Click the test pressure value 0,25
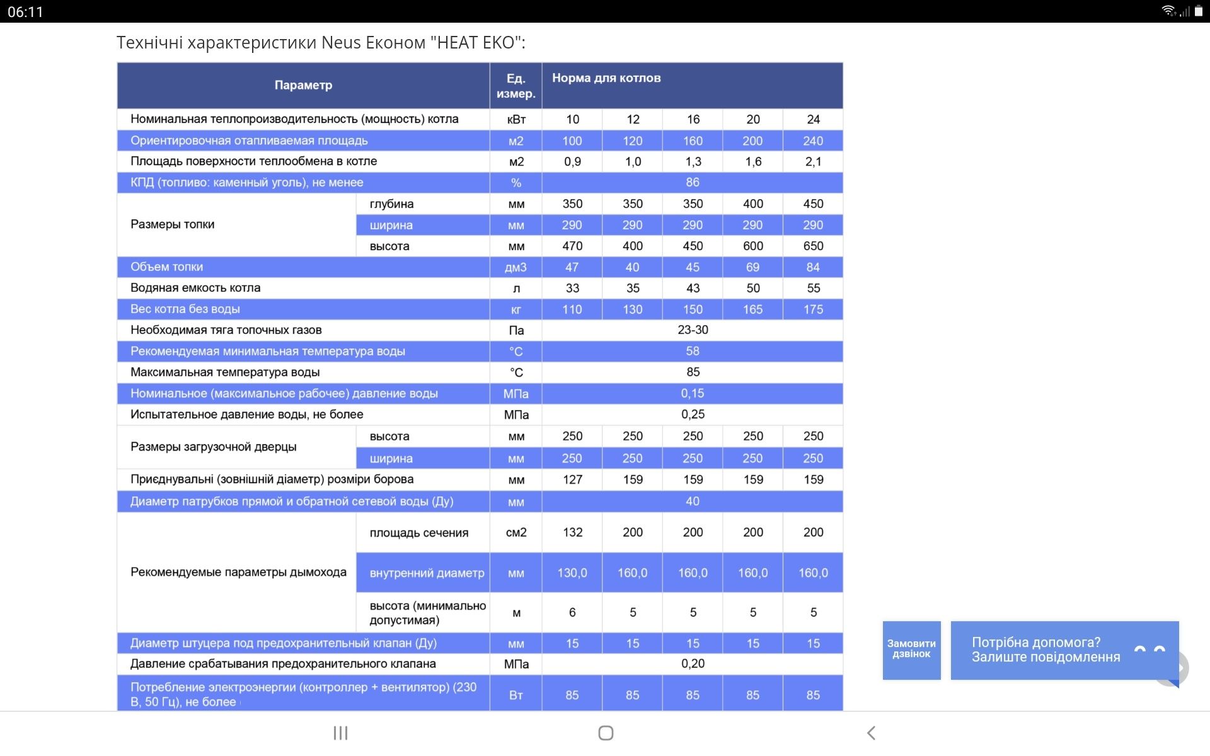 pyautogui.click(x=693, y=415)
